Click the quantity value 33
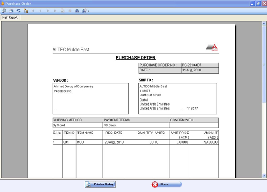Screen dimensions: 267x192 [x=152, y=142]
